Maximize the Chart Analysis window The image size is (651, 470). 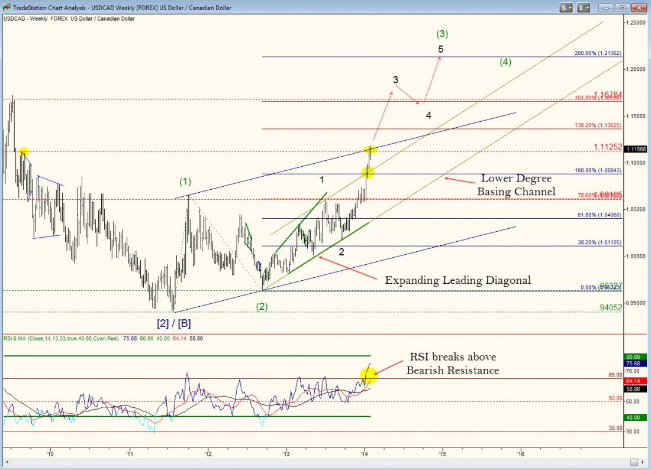tap(623, 7)
